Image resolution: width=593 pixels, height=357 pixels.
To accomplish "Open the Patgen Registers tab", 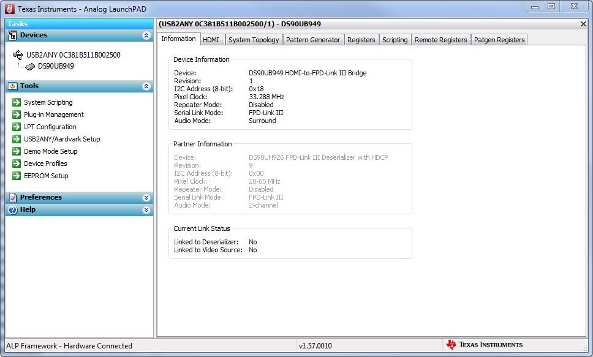I will pos(499,40).
